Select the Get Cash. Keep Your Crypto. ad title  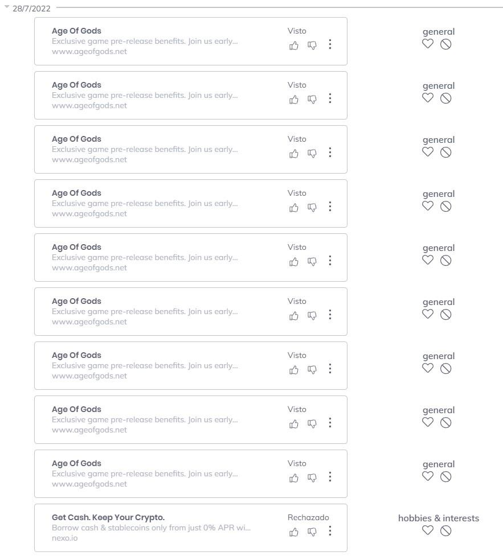[108, 517]
